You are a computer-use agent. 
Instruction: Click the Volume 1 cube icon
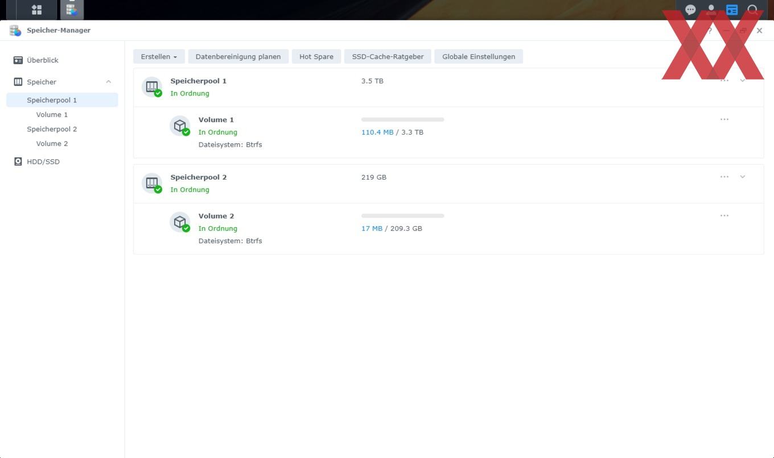[180, 126]
